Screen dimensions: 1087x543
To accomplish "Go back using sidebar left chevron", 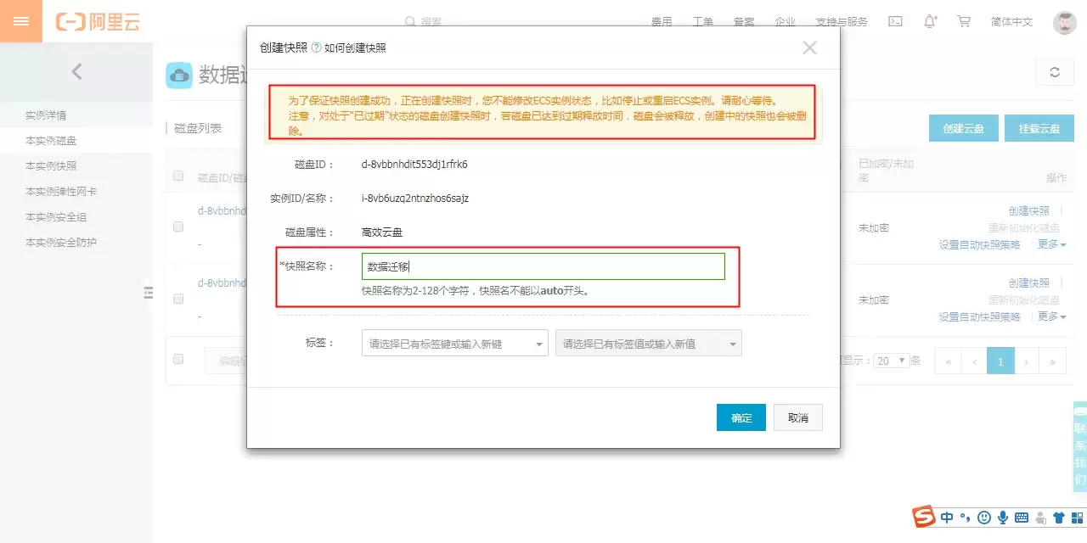I will pyautogui.click(x=76, y=71).
